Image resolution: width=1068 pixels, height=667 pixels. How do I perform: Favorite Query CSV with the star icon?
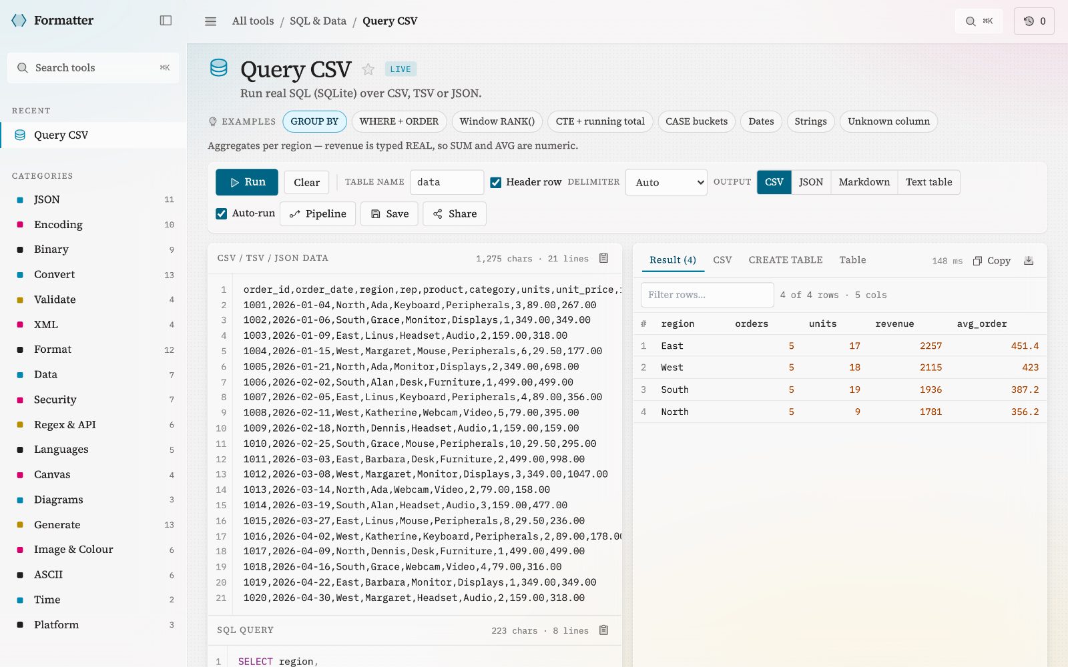click(368, 69)
